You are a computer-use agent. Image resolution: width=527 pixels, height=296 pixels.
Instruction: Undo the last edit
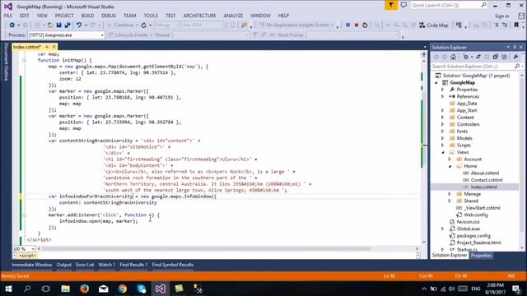[x=79, y=25]
